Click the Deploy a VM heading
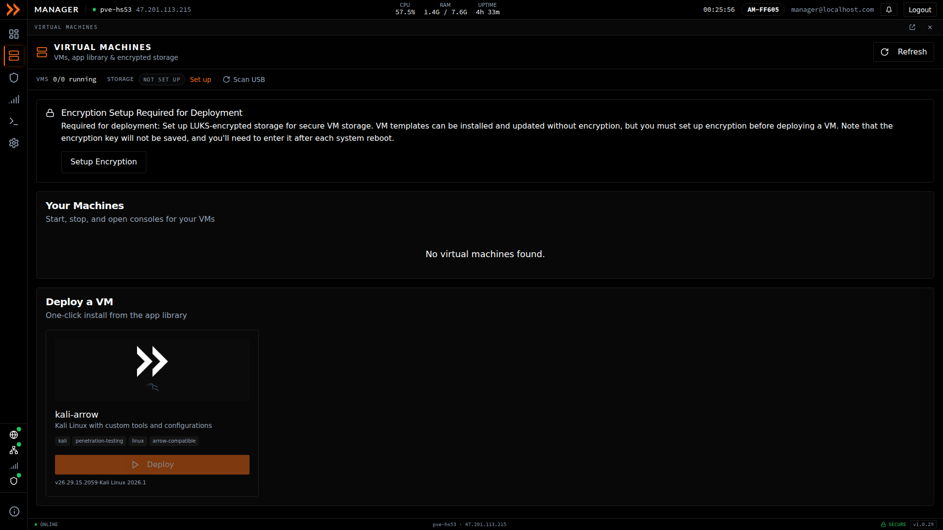943x530 pixels. pyautogui.click(x=80, y=302)
